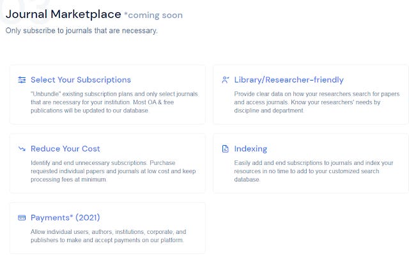Click the 'Easily add and end subscriptions' text
Image resolution: width=409 pixels, height=255 pixels.
(x=314, y=171)
